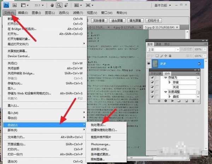Click the Photoshop Ps logo icon

tap(6, 5)
